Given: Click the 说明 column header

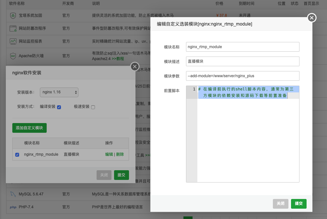Looking at the screenshot, I should pyautogui.click(x=96, y=4).
